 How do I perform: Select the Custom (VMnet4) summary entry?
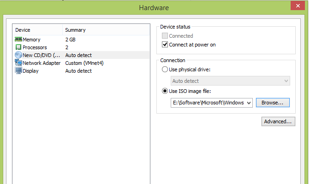pos(85,63)
